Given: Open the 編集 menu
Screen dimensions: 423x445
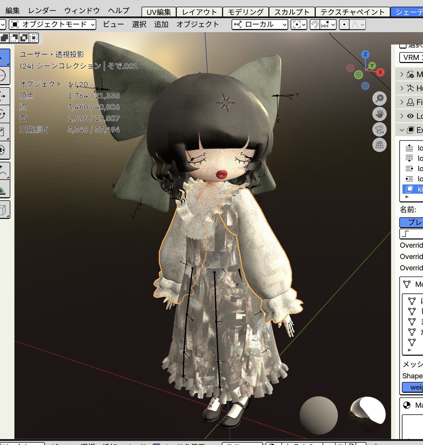Looking at the screenshot, I should pyautogui.click(x=13, y=11).
